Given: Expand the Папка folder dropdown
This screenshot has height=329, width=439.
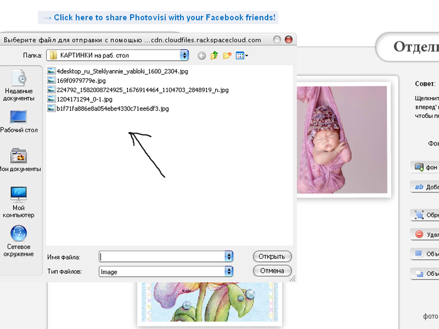Looking at the screenshot, I should 184,55.
